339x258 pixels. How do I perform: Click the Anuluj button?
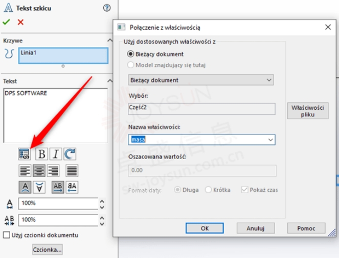[x=256, y=228]
